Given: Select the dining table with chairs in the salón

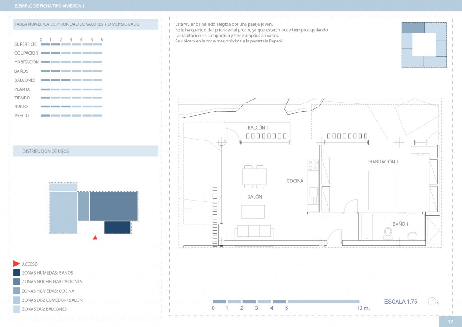Looking at the screenshot, I should tap(254, 177).
